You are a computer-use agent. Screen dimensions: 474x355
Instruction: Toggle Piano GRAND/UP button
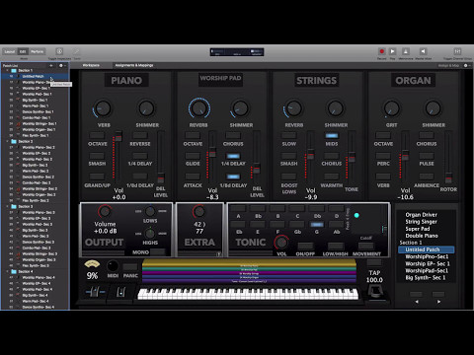97,177
